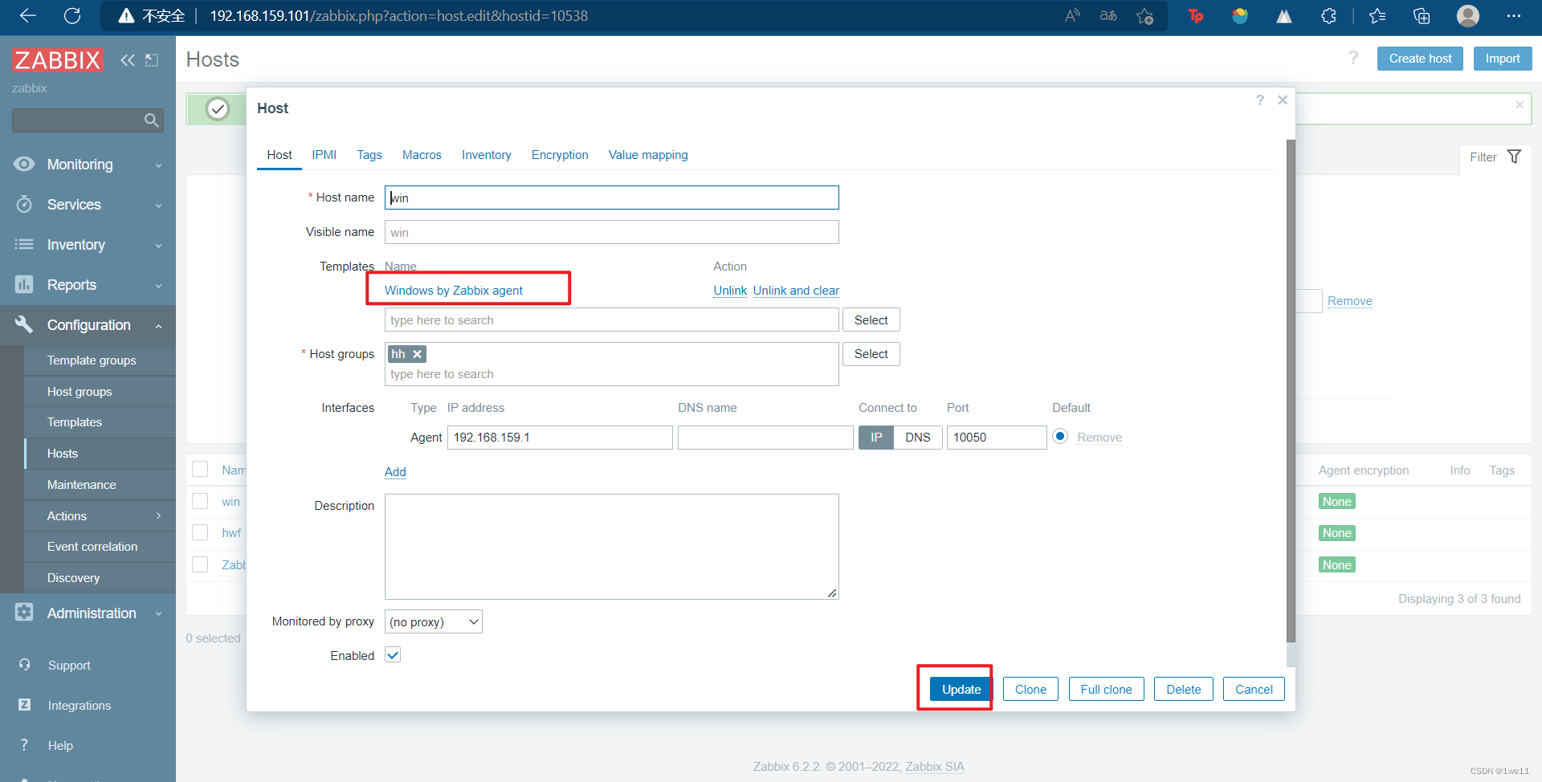Image resolution: width=1542 pixels, height=782 pixels.
Task: Set Connect to IP
Action: (876, 438)
